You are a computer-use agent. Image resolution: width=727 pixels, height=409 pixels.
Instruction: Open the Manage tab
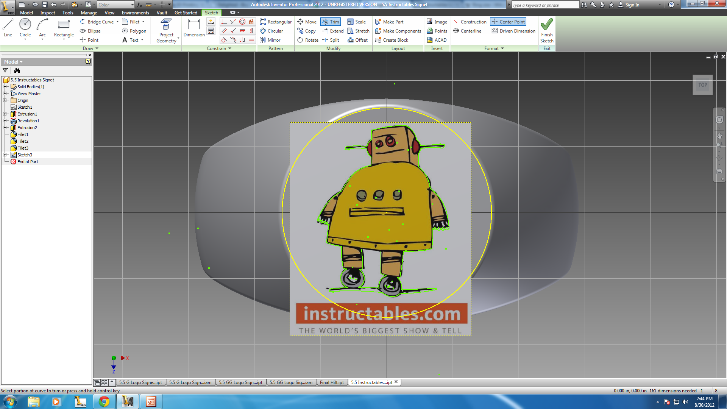[89, 13]
